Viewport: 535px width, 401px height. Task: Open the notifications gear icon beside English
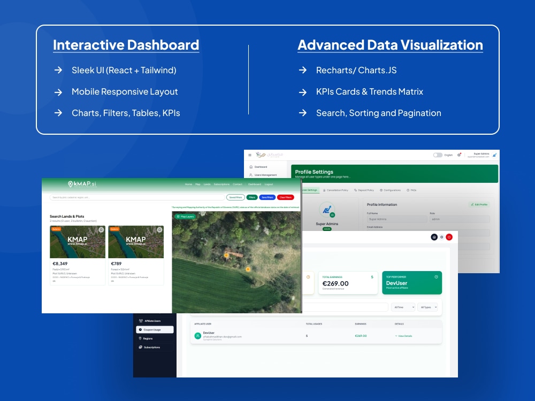pos(459,155)
